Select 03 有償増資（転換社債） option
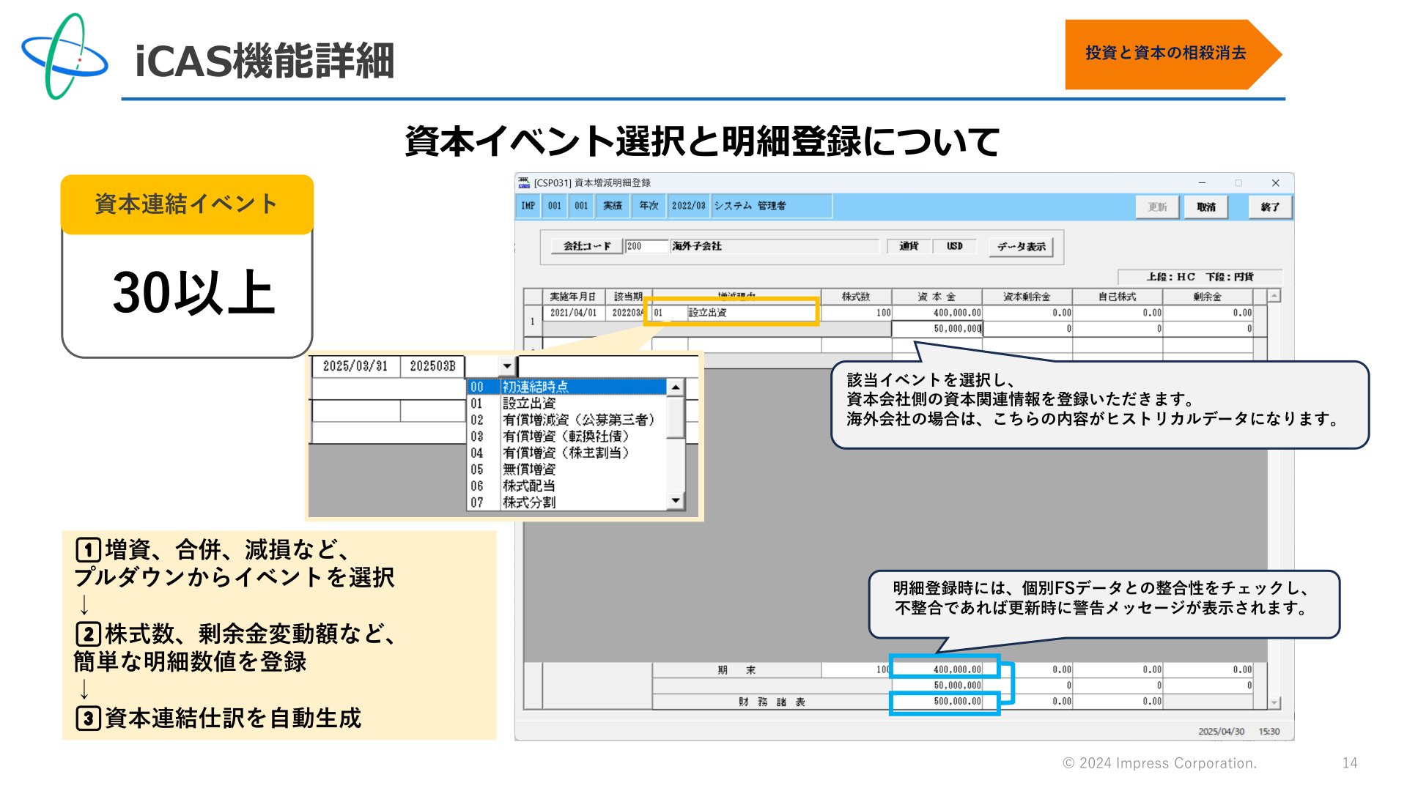Screen dimensions: 1407x791 pyautogui.click(x=566, y=437)
